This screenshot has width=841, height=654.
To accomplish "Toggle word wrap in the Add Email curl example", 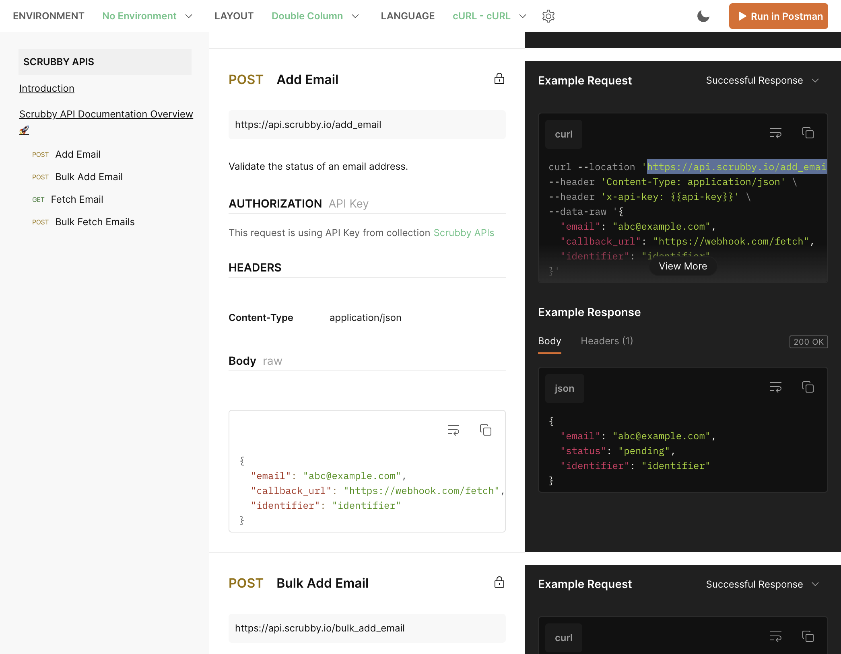I will (775, 133).
